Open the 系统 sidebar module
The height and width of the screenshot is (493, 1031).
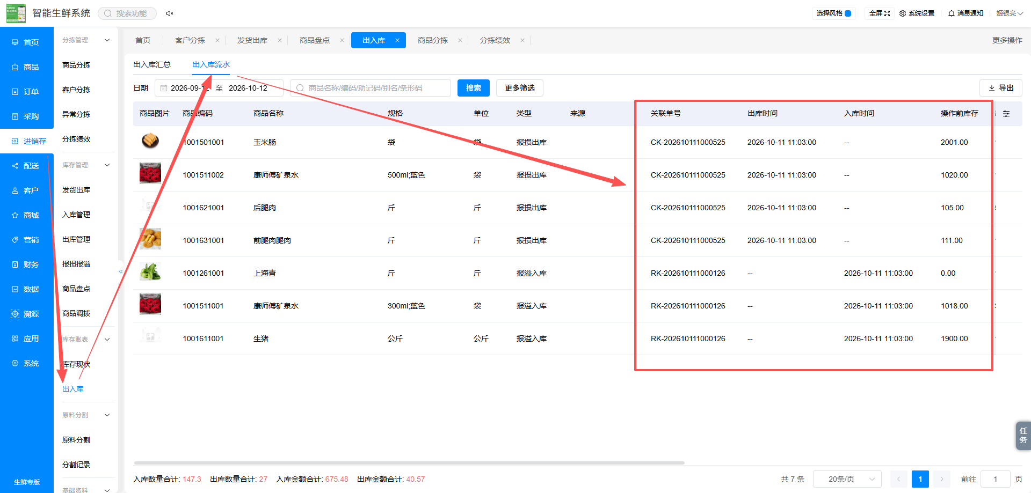pyautogui.click(x=27, y=363)
